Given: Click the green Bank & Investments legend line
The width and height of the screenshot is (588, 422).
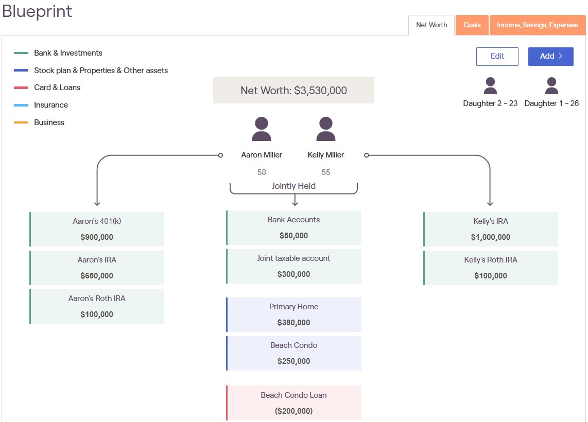Looking at the screenshot, I should click(x=21, y=53).
